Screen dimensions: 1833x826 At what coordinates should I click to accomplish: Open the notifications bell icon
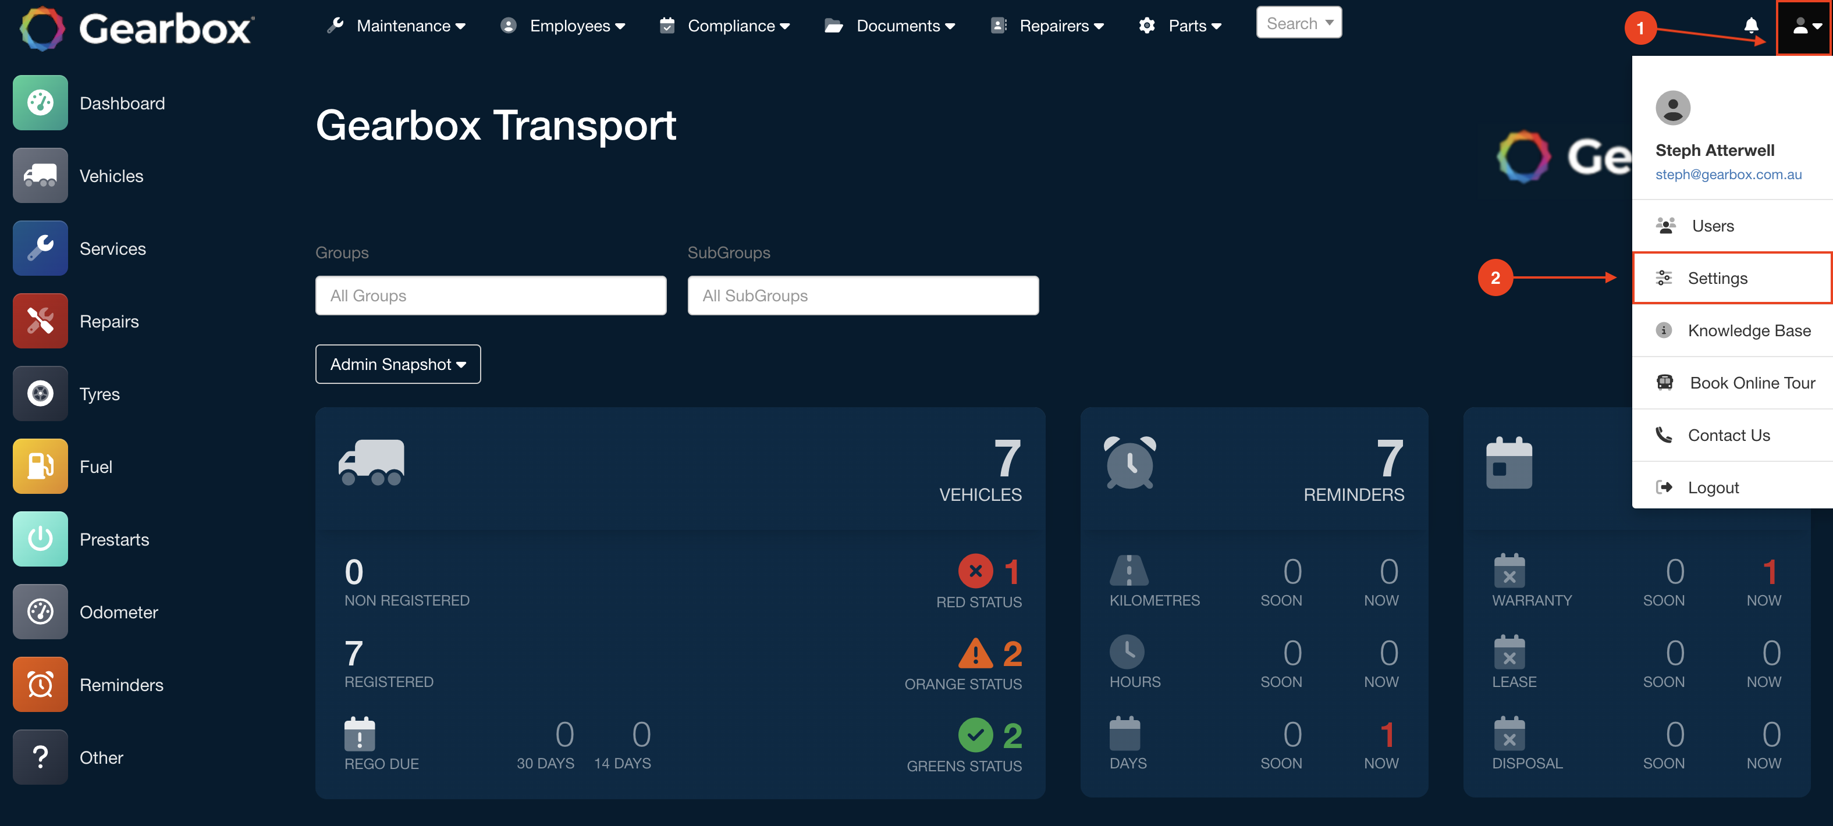tap(1751, 26)
